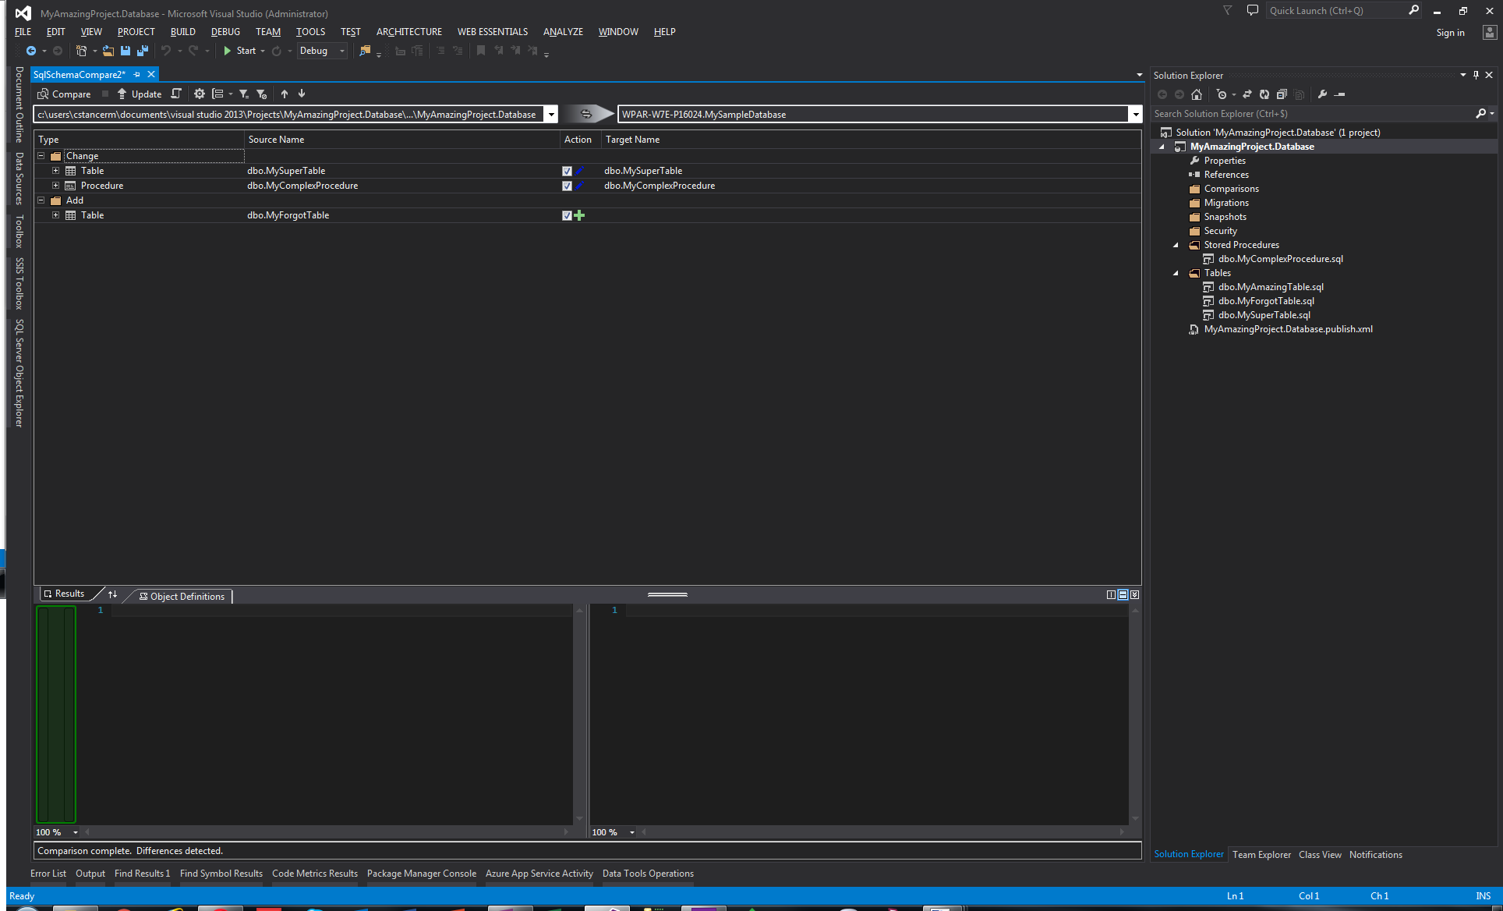Expand the dbo.MySuperTable row
Screen dimensions: 1503x911
click(56, 171)
